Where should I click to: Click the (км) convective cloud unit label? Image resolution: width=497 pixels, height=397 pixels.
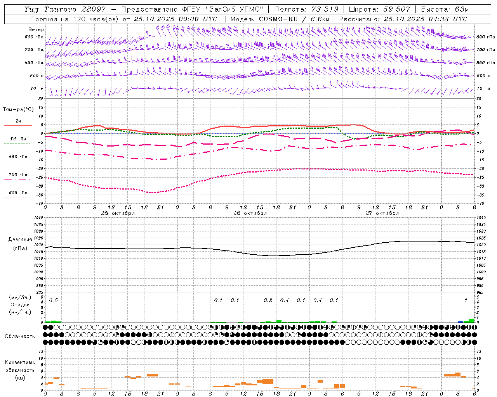(x=20, y=378)
